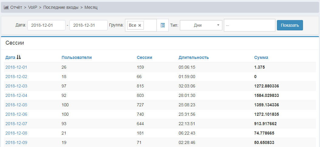
Task: Open the group list picker icon
Action: click(163, 25)
